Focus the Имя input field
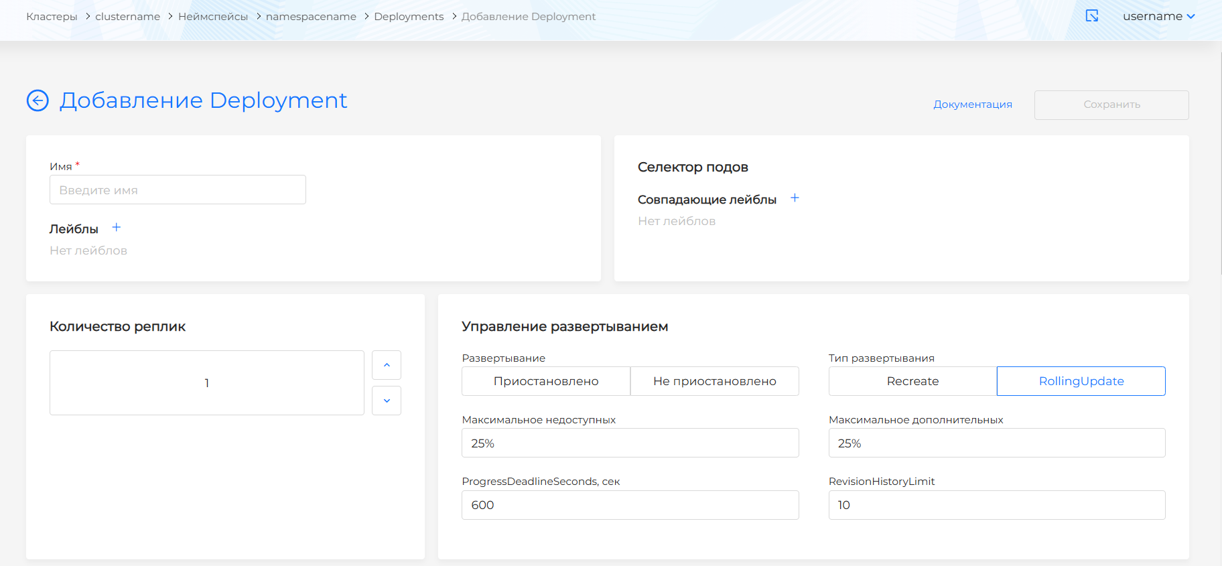Screen dimensions: 1222x566 click(x=178, y=190)
